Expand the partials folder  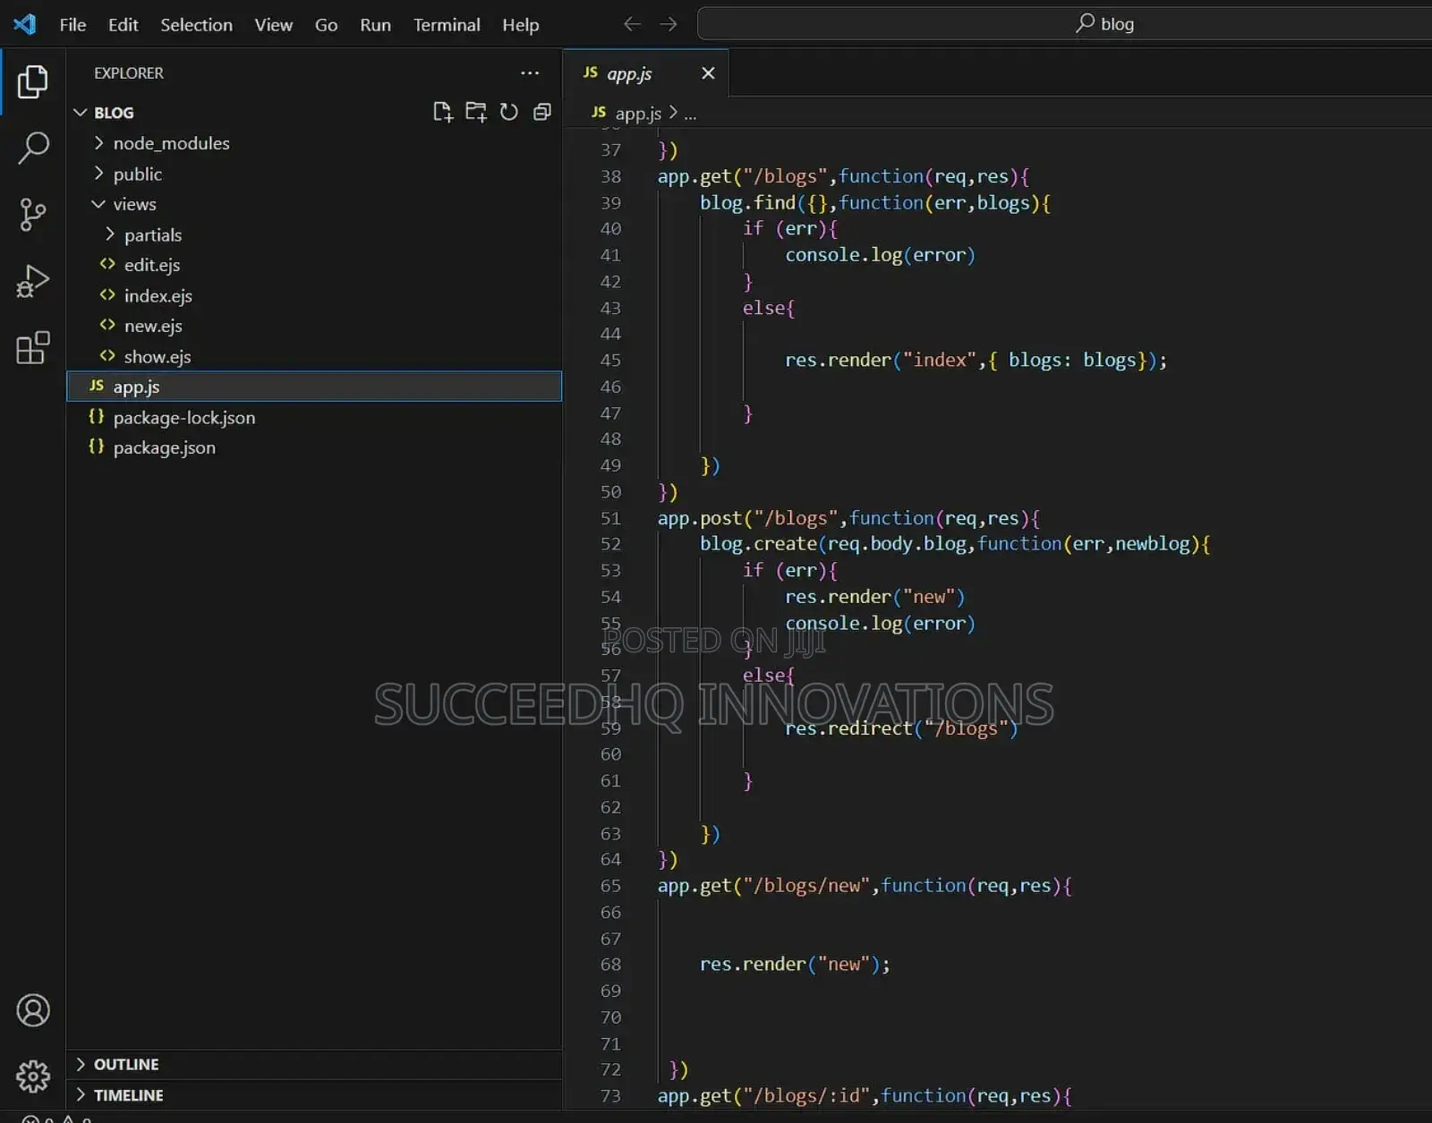coord(110,234)
